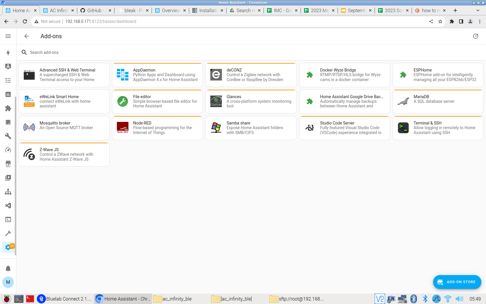
Task: Open the notifications bell in sidebar
Action: 8,268
